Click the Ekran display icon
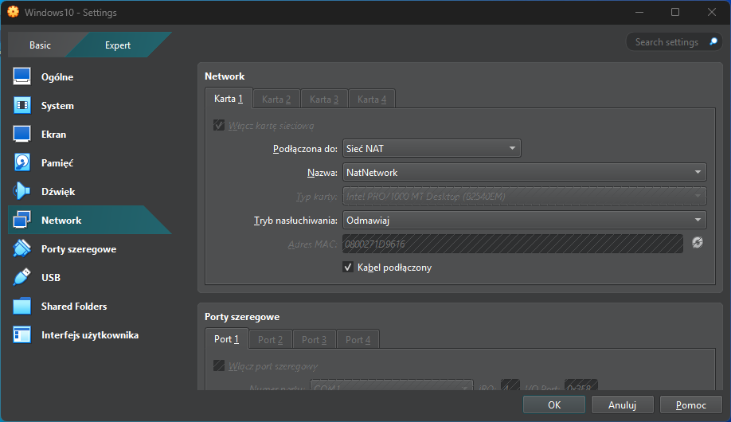The height and width of the screenshot is (422, 731). click(22, 134)
